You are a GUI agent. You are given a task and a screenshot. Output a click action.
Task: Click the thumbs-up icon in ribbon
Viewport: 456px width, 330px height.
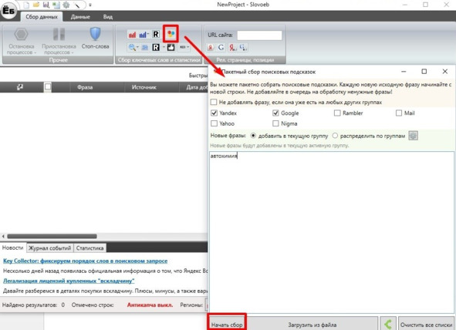coord(171,47)
